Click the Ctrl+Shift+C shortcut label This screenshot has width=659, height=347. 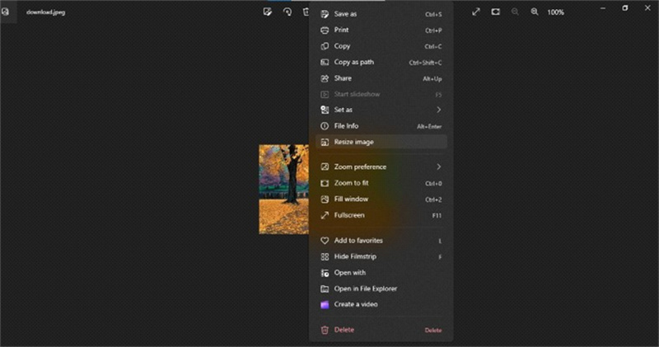(425, 63)
